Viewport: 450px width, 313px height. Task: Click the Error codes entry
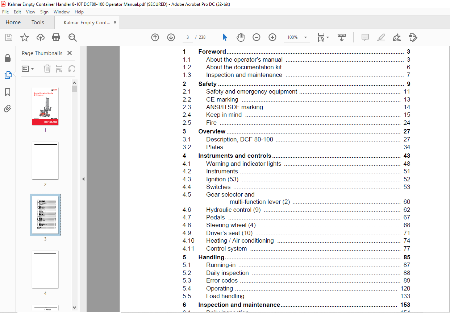point(222,280)
